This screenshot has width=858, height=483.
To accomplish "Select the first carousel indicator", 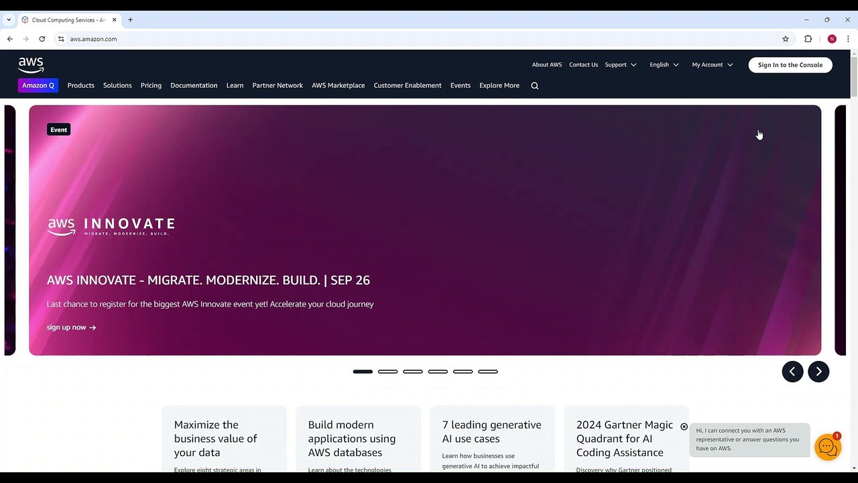I will [x=363, y=372].
